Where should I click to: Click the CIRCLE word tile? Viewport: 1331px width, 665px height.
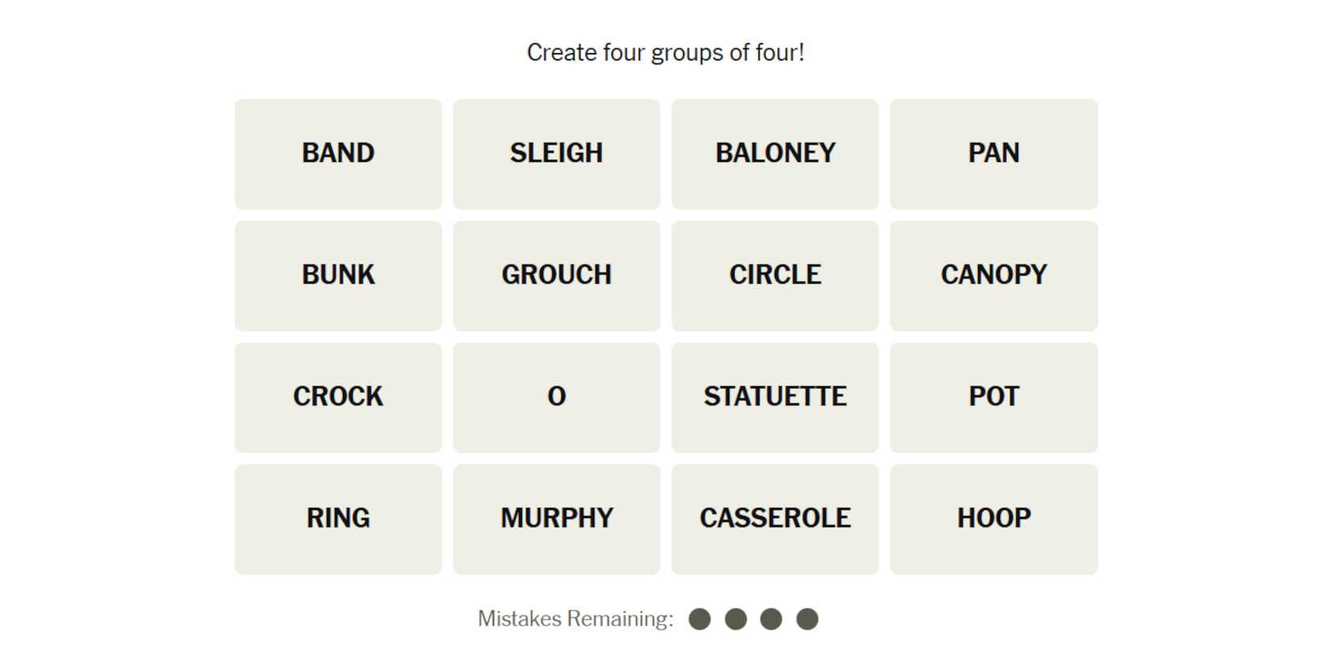774,276
